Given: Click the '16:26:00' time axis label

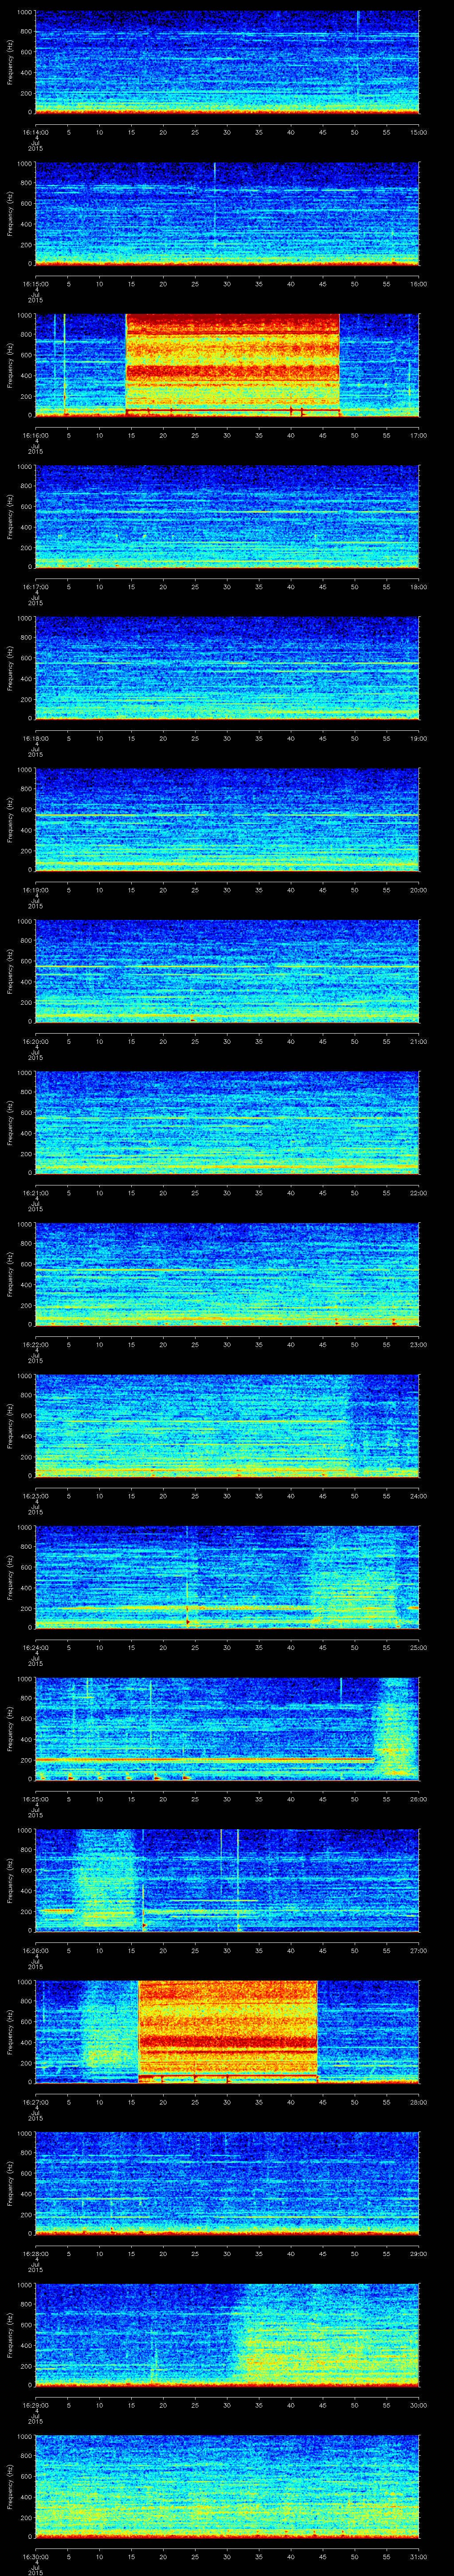Looking at the screenshot, I should (35, 1951).
